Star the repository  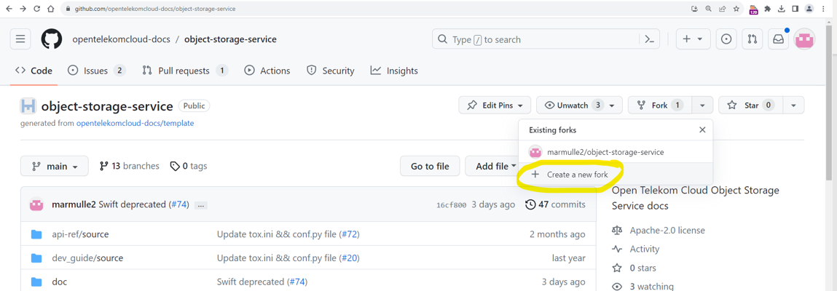click(x=750, y=105)
